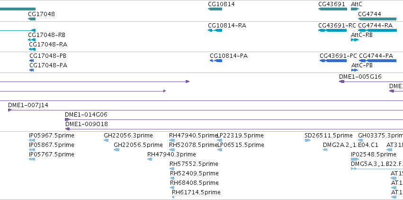Select the AttC-RB transcript arrow
403x200 pixels.
(x=355, y=40)
